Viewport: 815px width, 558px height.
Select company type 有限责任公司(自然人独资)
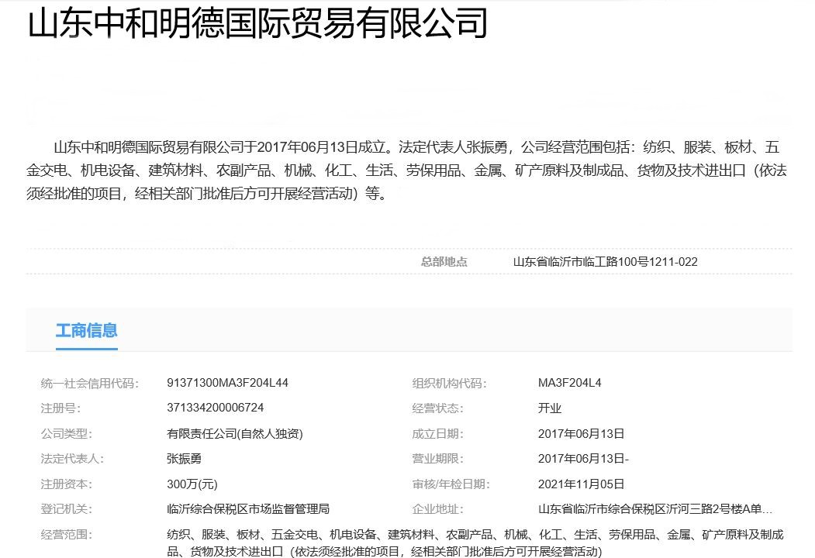click(234, 433)
